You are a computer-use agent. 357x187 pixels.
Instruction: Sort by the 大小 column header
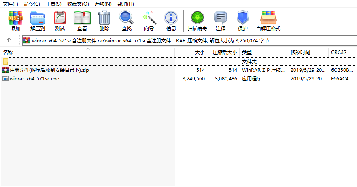click(x=191, y=52)
